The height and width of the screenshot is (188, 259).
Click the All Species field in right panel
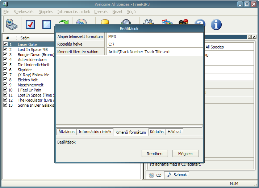tap(229, 47)
